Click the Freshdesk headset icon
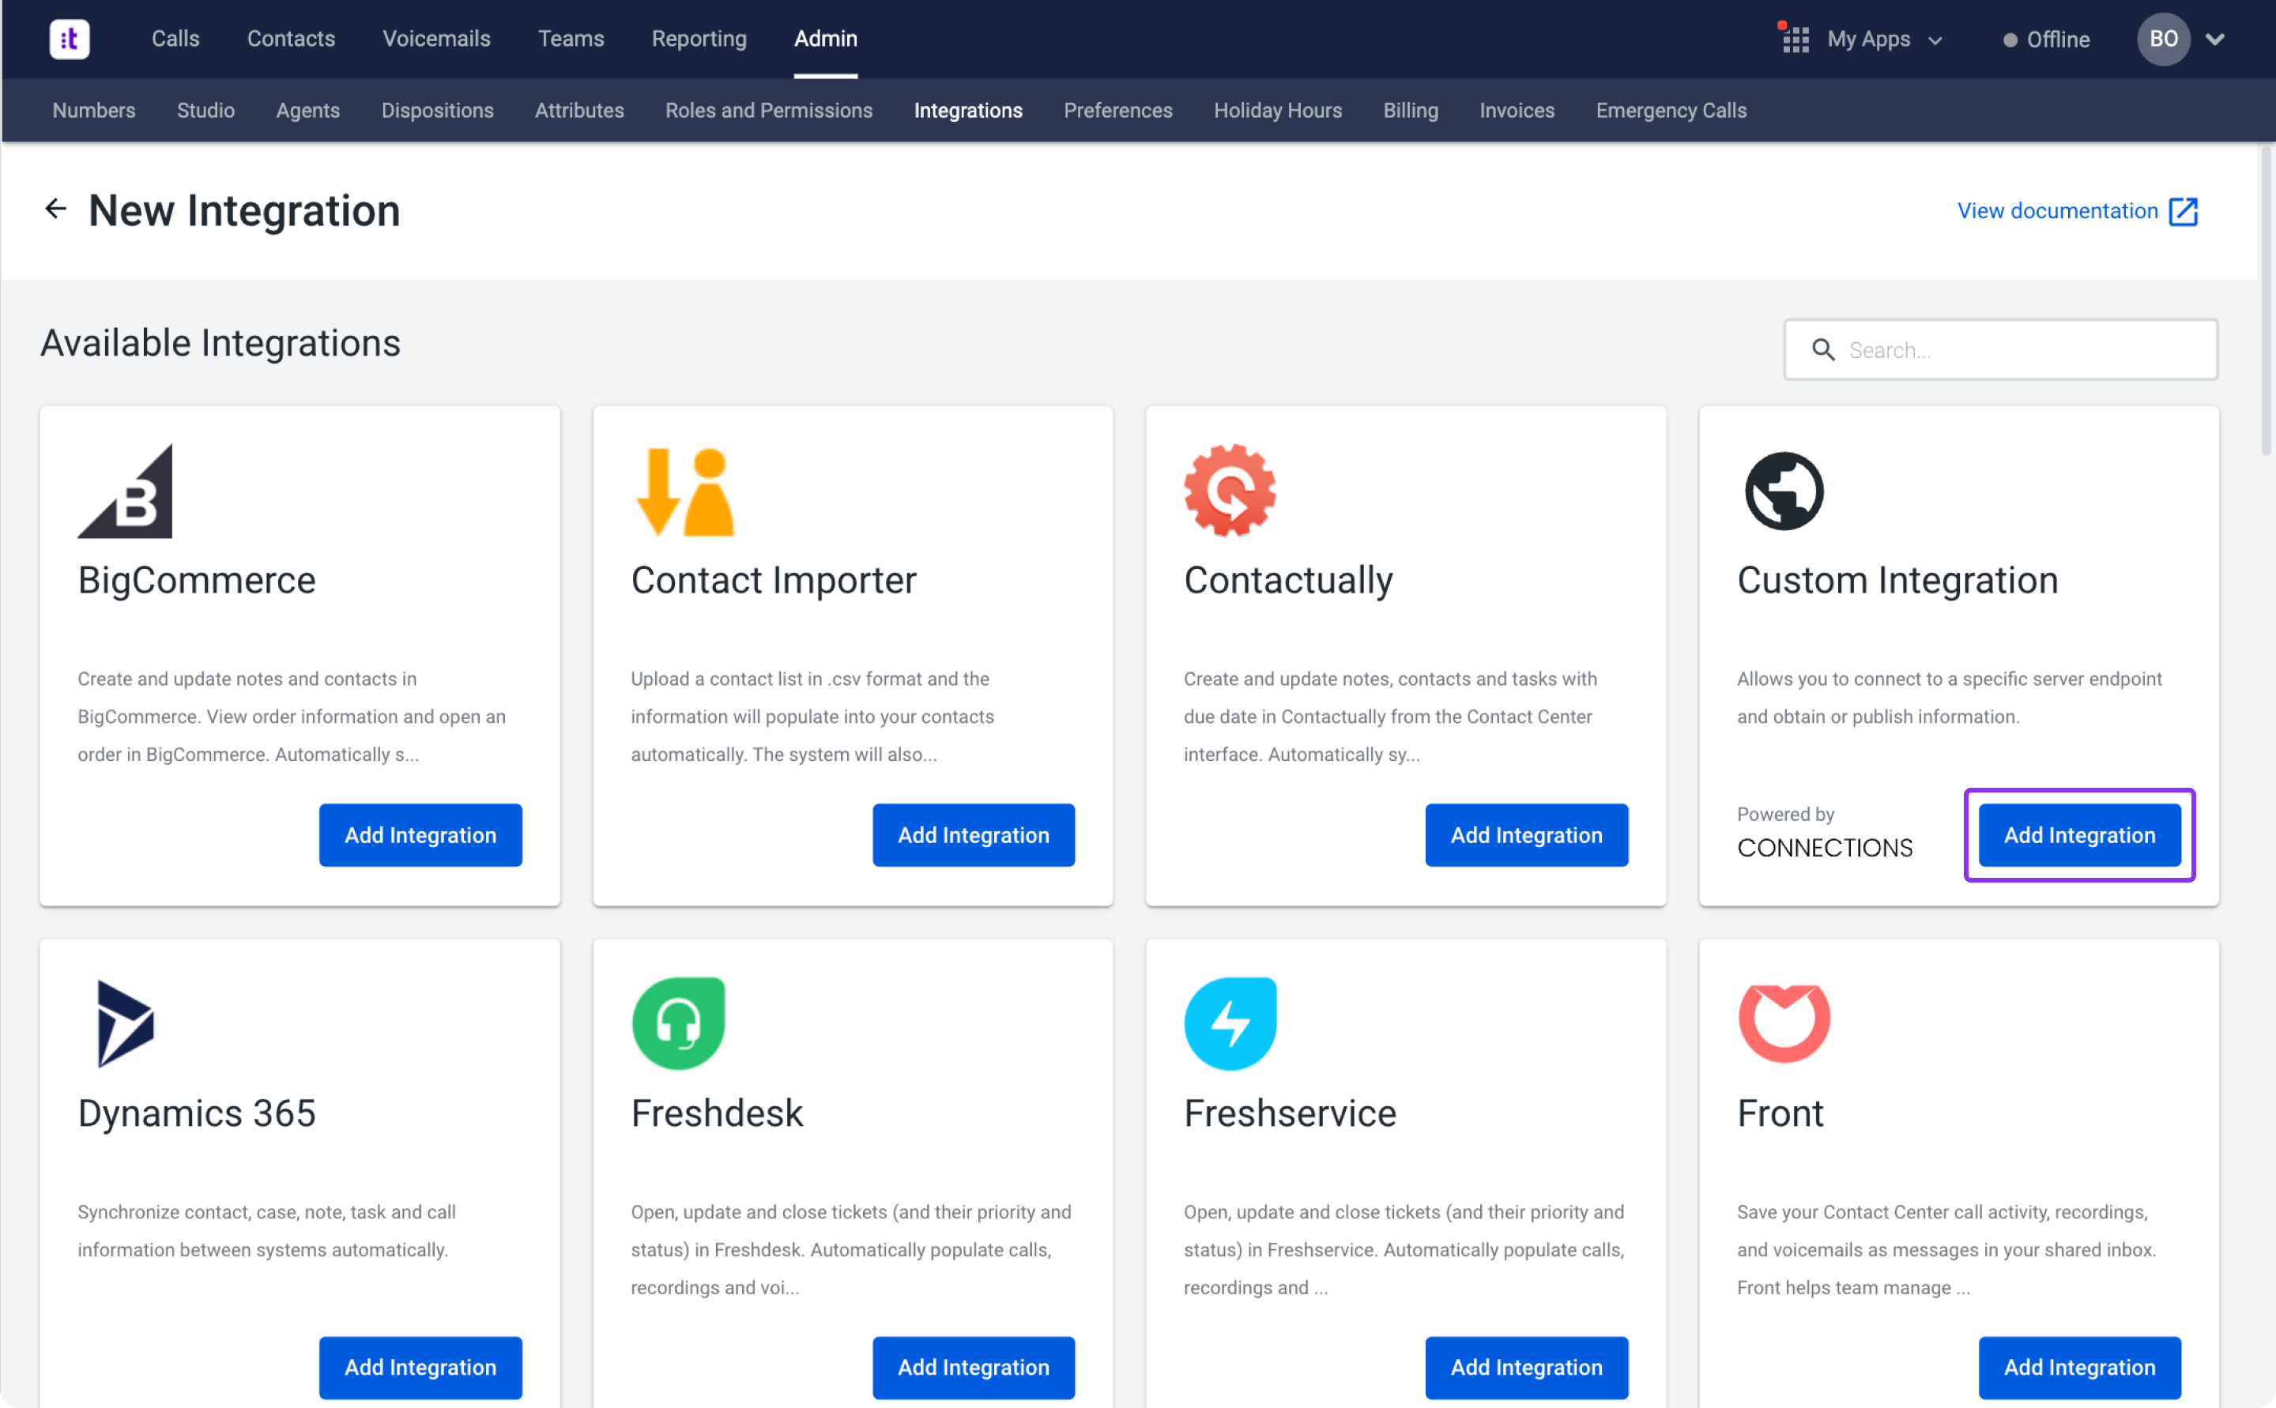 tap(678, 1022)
